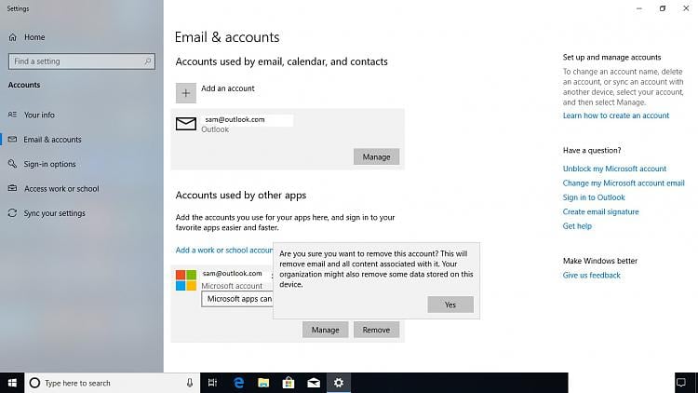Open the Microsoft apps can dropdown
Viewport: 698px width, 393px height.
coord(237,299)
